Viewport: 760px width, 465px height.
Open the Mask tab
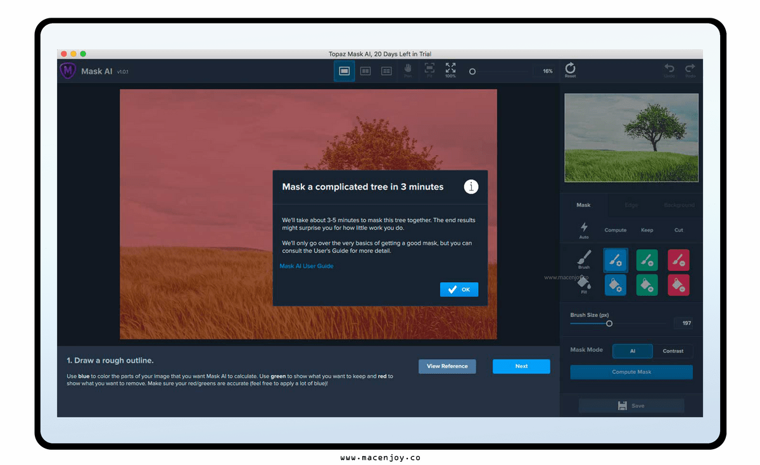[583, 205]
